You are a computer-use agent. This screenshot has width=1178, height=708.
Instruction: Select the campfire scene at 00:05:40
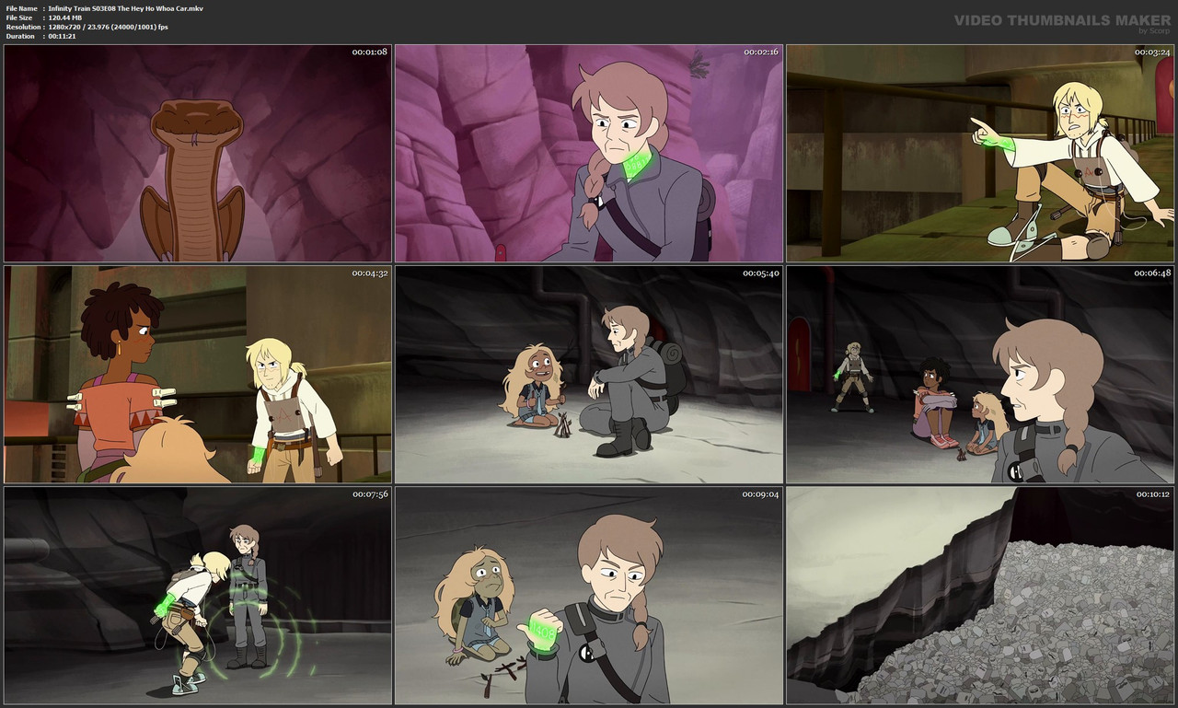(589, 374)
